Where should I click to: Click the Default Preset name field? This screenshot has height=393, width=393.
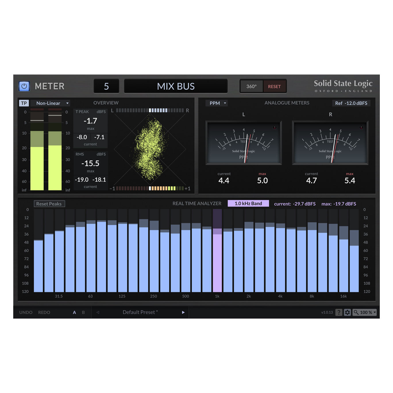(140, 312)
